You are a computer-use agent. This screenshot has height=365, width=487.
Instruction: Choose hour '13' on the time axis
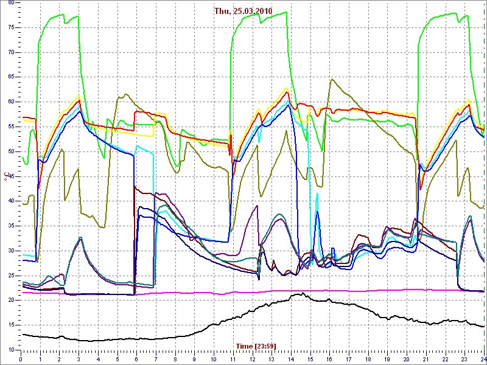coord(272,359)
